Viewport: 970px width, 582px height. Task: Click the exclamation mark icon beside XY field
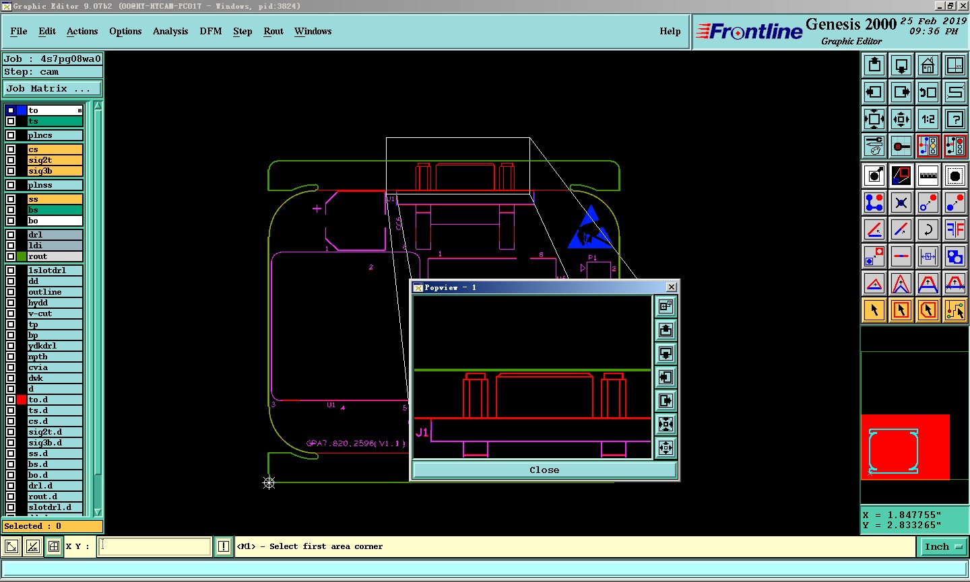(x=224, y=546)
